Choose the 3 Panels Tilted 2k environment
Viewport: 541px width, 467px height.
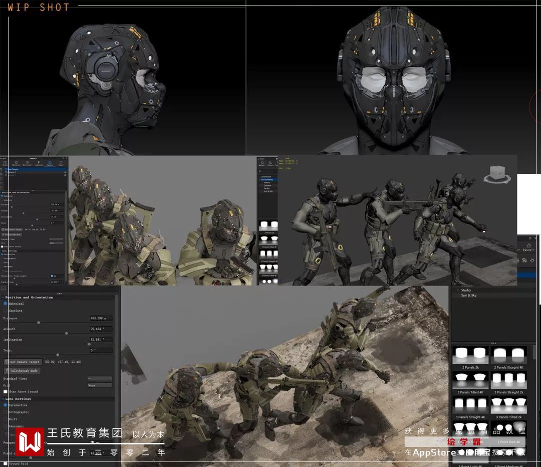[508, 407]
